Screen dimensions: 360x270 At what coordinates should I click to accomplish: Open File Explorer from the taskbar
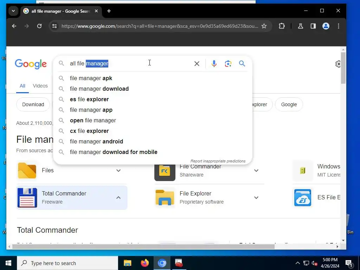[x=127, y=263]
